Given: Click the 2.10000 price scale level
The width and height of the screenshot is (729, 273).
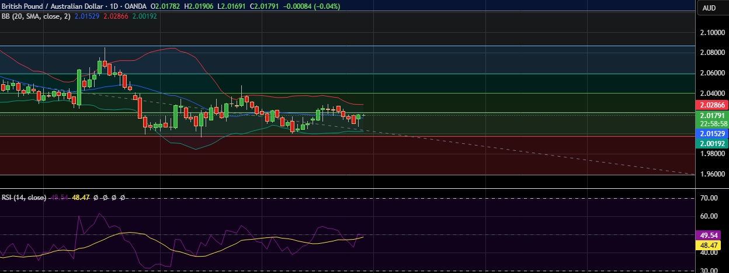Looking at the screenshot, I should 712,33.
